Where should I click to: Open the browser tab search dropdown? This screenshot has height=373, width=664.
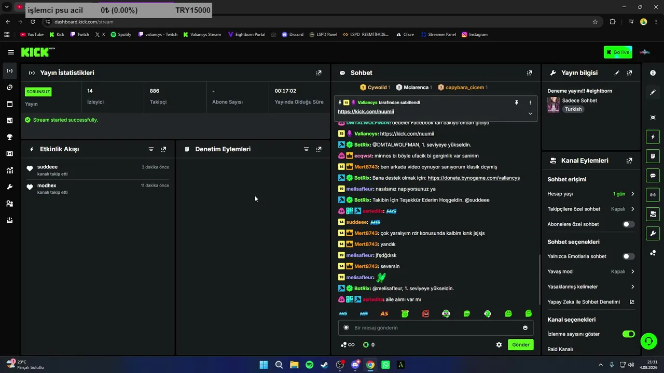click(7, 7)
